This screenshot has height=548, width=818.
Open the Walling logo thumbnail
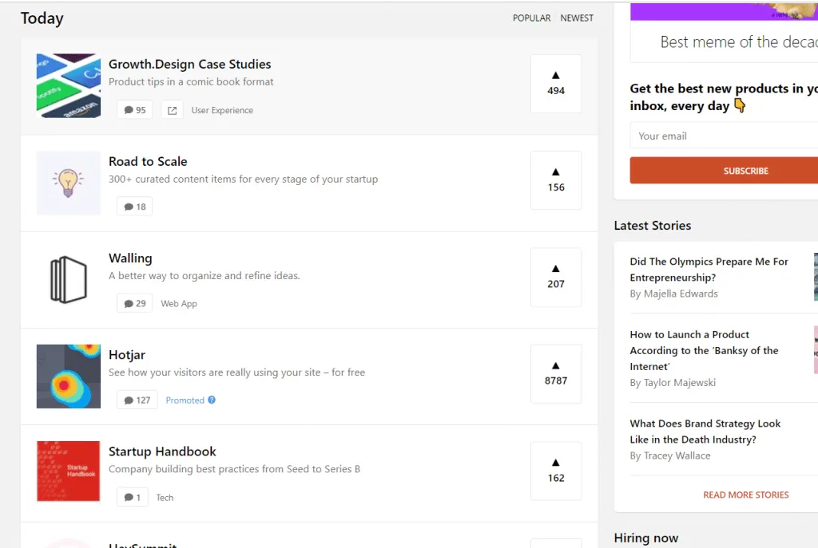[x=69, y=279]
